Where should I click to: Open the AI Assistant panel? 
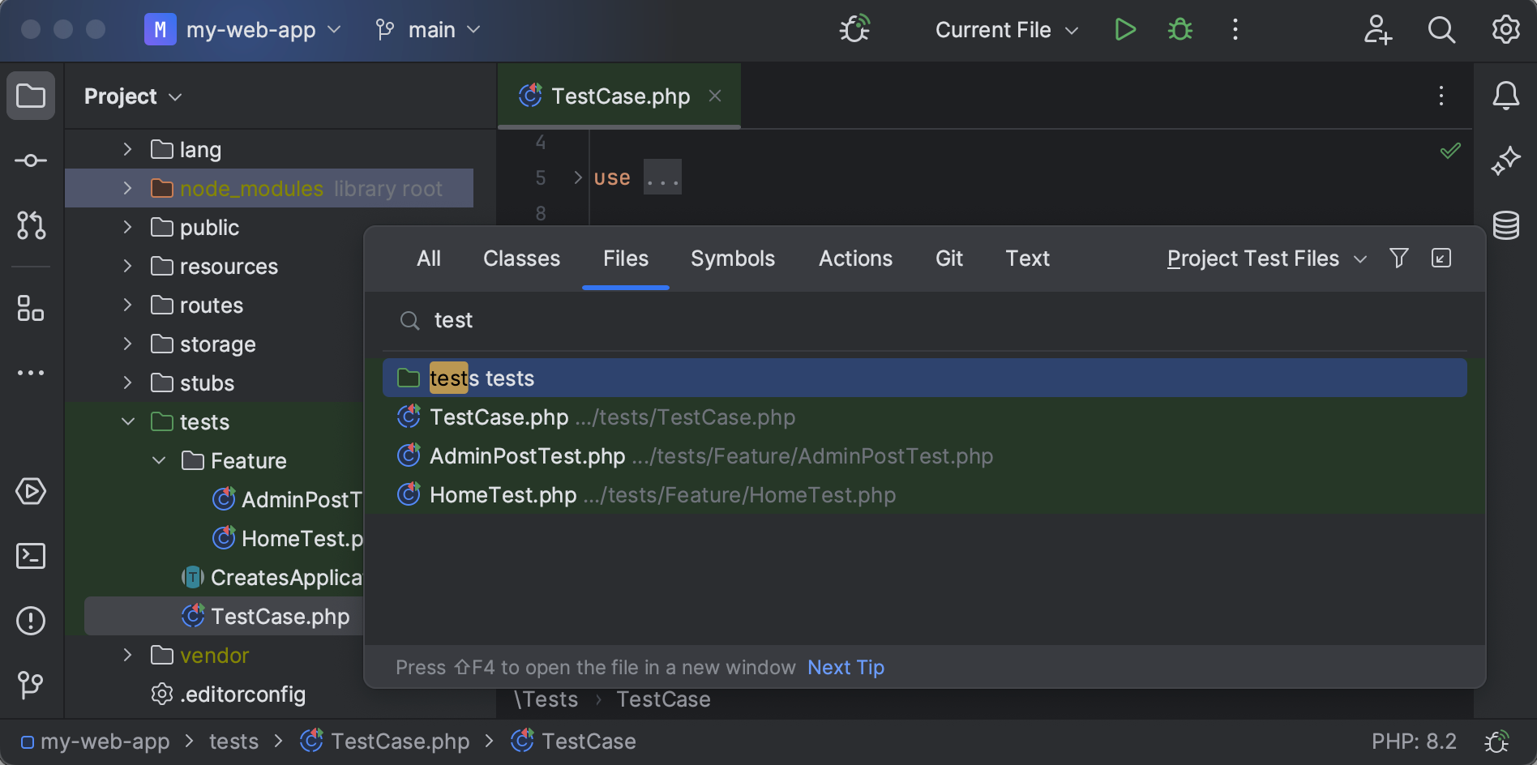click(x=1506, y=160)
